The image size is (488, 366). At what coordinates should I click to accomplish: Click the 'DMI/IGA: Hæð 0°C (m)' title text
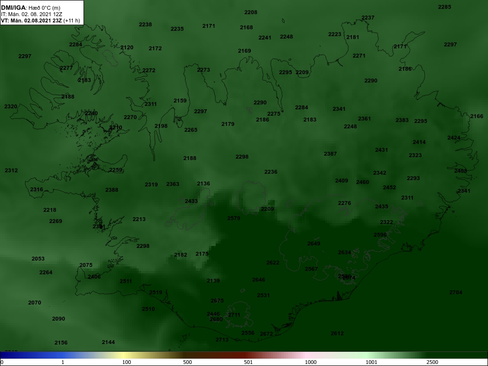click(x=30, y=8)
